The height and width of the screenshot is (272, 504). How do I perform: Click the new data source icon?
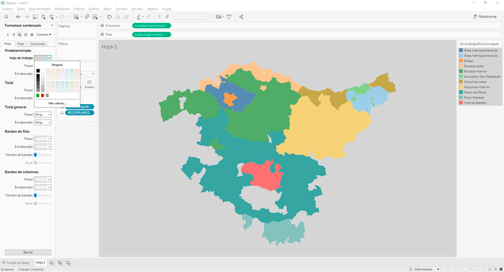coord(43,17)
